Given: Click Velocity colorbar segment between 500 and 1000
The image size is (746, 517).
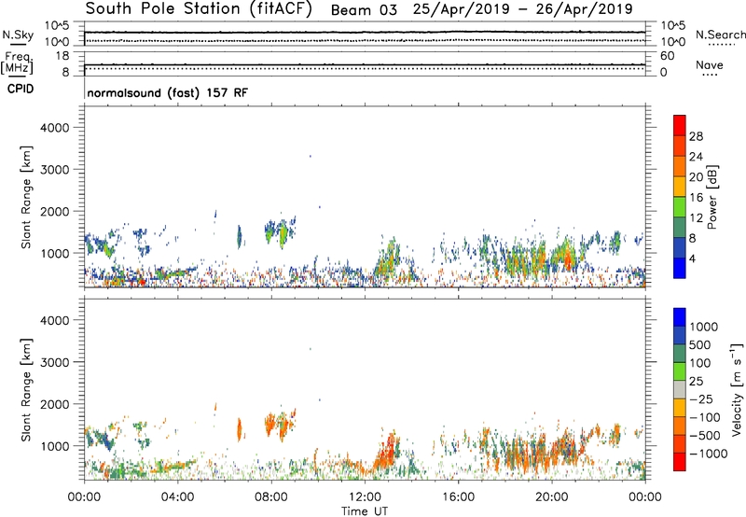Looking at the screenshot, I should pos(680,335).
